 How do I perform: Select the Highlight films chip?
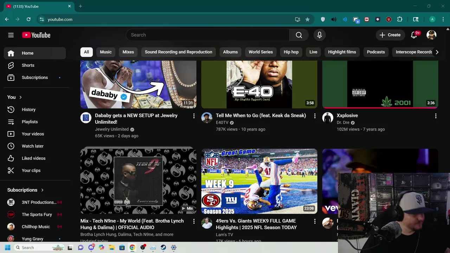point(342,52)
